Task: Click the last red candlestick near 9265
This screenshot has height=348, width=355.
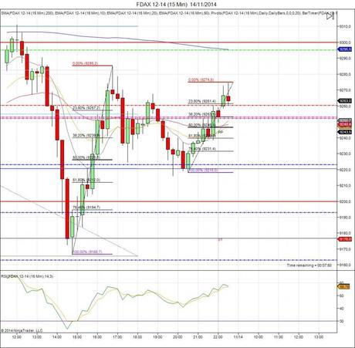Action: pyautogui.click(x=228, y=99)
